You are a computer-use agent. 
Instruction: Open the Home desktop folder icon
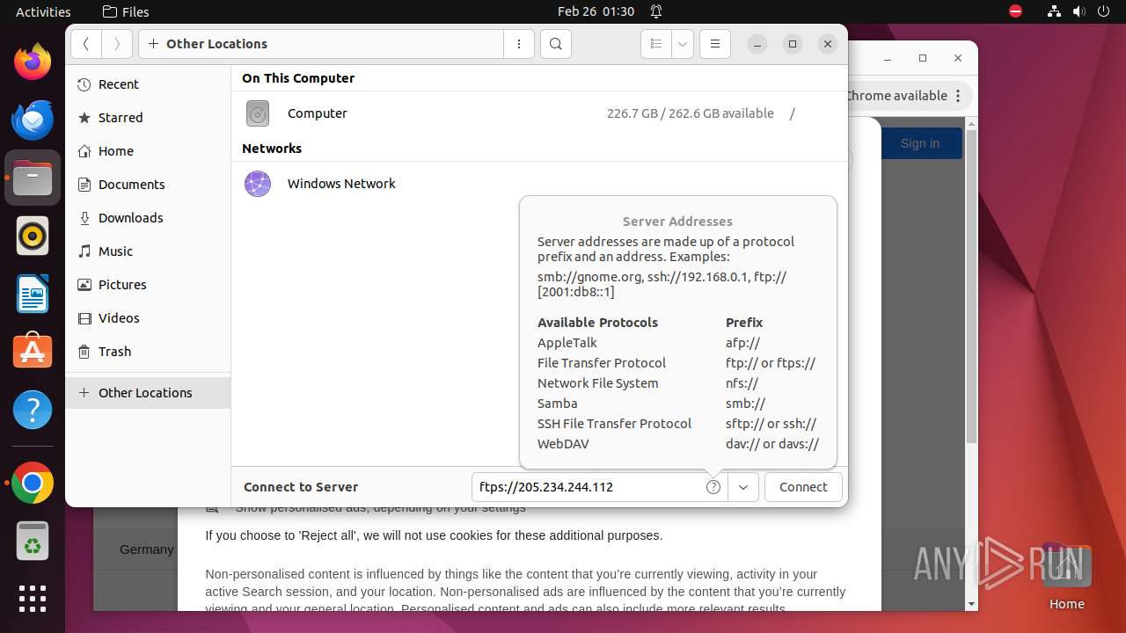coord(1066,577)
